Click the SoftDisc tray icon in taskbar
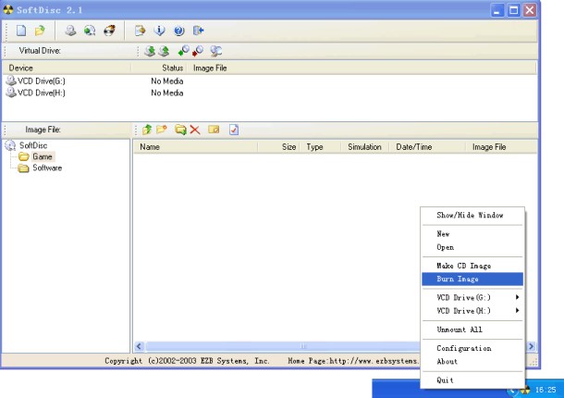The height and width of the screenshot is (398, 564). pos(525,390)
